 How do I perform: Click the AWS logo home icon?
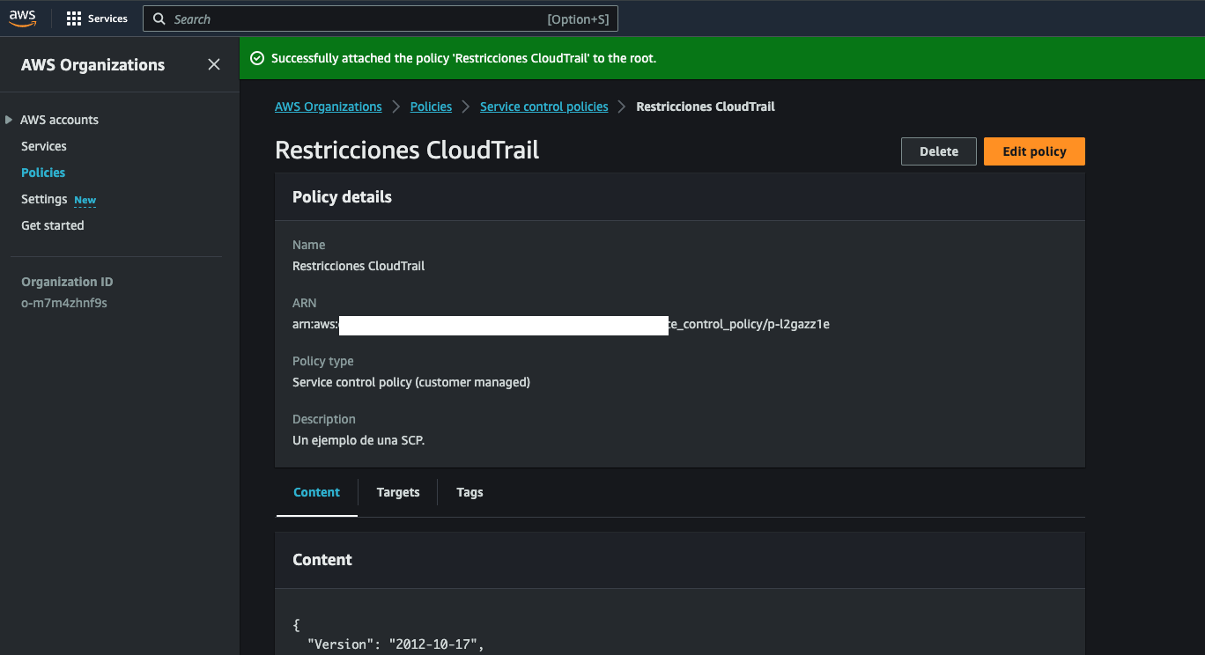coord(22,18)
